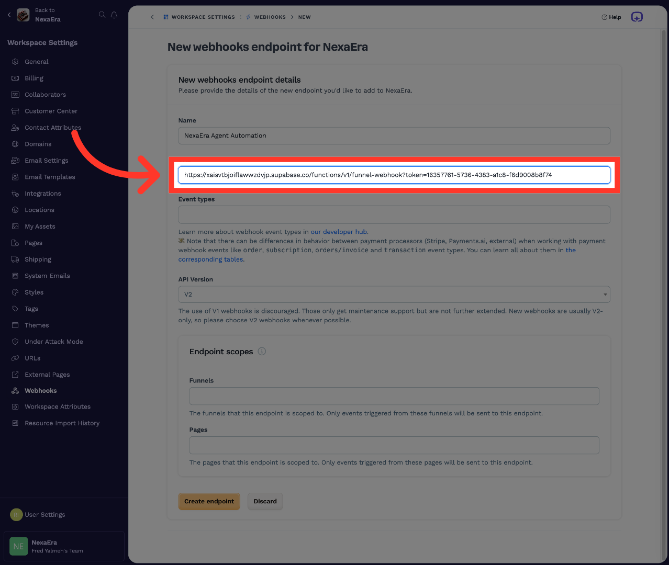Click Back to NexaEra label
The image size is (669, 565).
tap(48, 15)
